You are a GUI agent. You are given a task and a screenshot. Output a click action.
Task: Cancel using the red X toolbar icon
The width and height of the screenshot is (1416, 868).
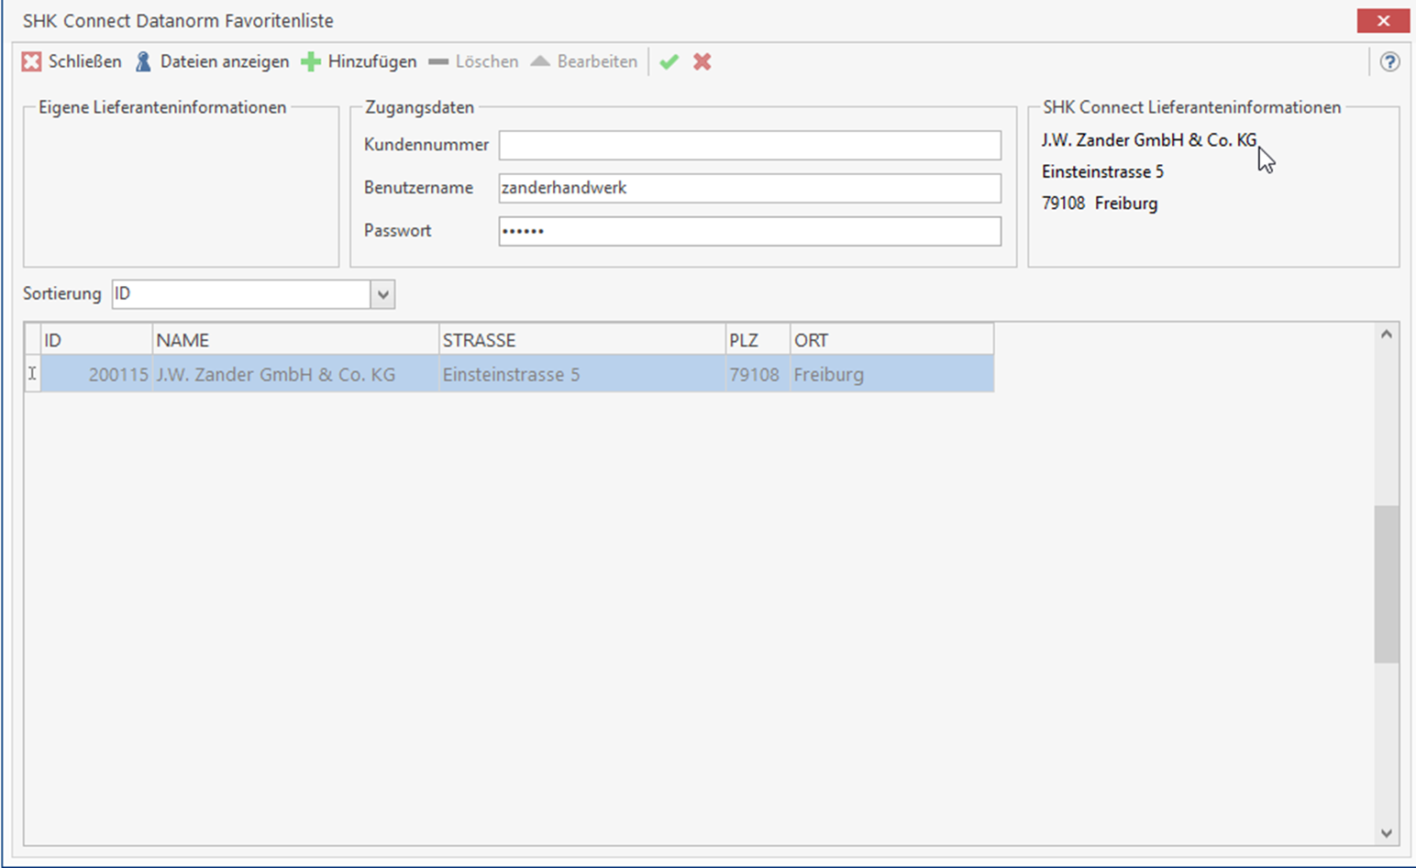(x=702, y=61)
